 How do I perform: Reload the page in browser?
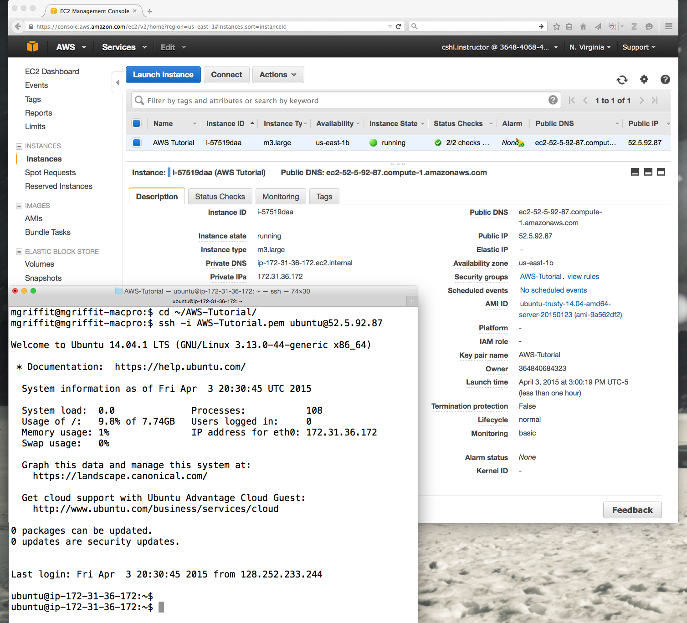point(398,26)
